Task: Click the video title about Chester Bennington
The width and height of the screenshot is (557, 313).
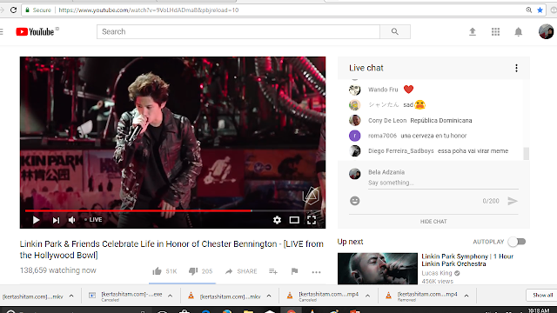Action: click(171, 250)
